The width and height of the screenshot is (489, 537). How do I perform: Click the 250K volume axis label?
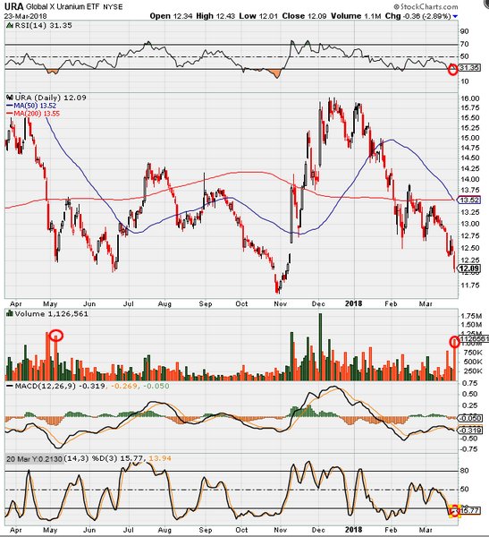[471, 371]
